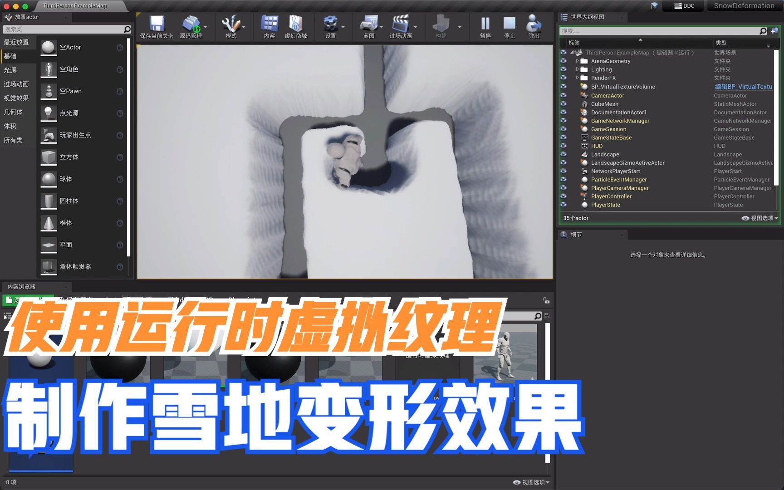Screen dimensions: 784x490
Task: Select the 球体 (sphere) placement icon
Action: (49, 179)
